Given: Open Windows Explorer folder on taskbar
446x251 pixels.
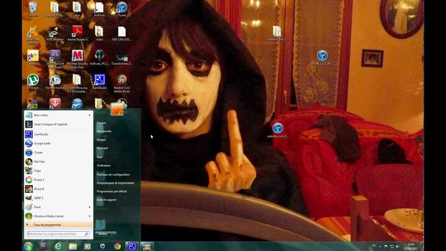Looking at the screenshot, I should tap(73, 246).
